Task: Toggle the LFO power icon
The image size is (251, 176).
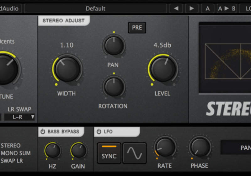Action: pos(99,131)
